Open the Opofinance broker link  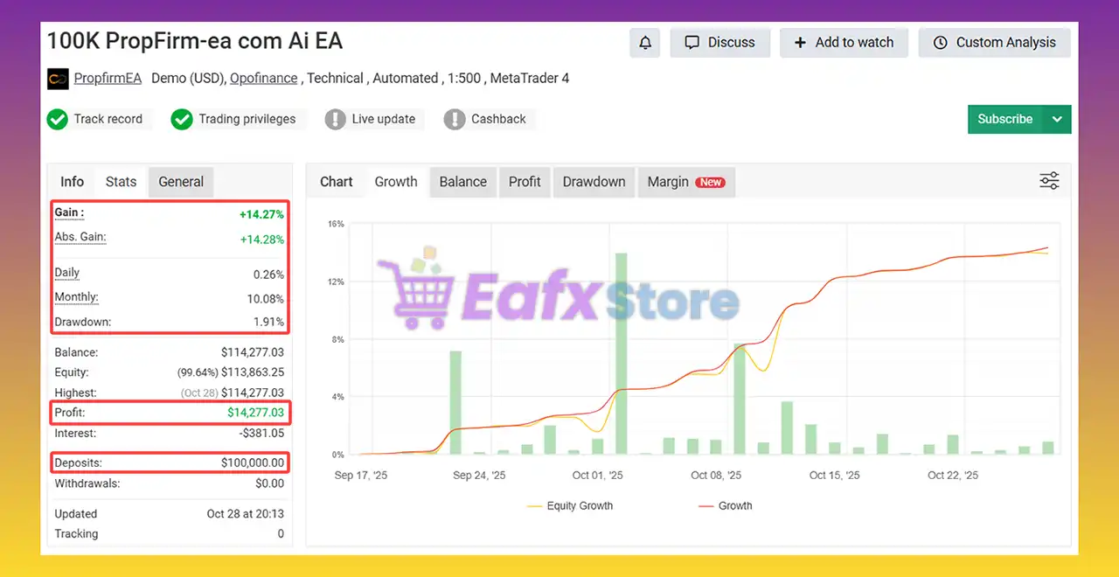263,78
